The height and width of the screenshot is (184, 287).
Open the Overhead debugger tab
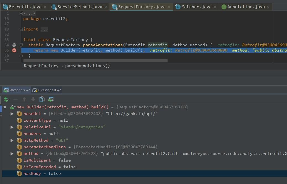46,90
